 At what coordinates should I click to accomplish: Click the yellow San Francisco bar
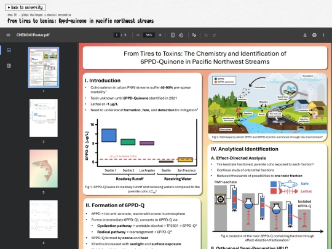[x=185, y=160]
